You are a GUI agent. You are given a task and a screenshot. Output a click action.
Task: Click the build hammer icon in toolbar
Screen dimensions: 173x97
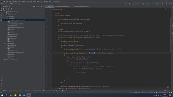[126, 4]
